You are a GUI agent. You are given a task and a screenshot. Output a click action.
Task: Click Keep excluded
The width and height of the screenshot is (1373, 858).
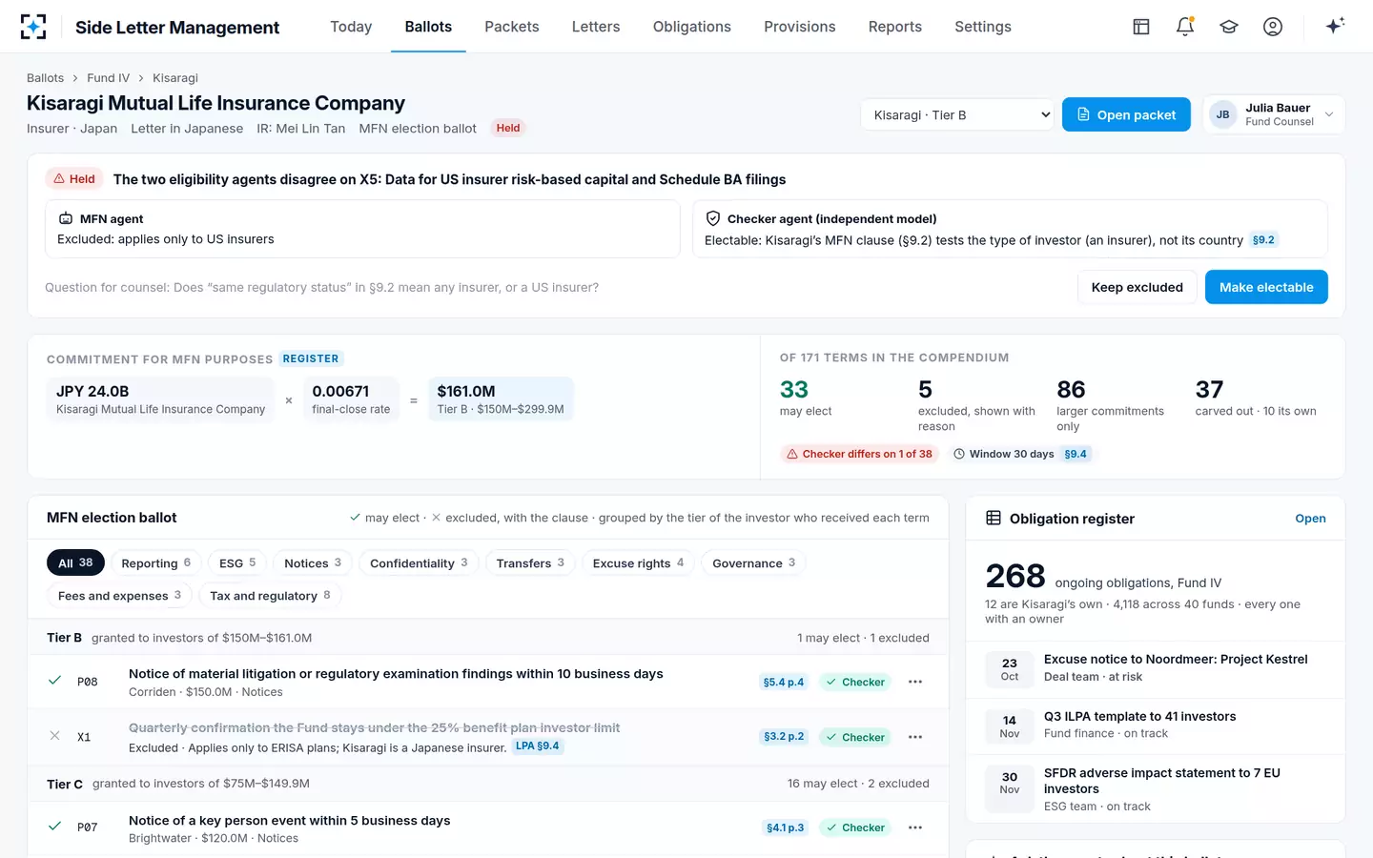[1137, 287]
